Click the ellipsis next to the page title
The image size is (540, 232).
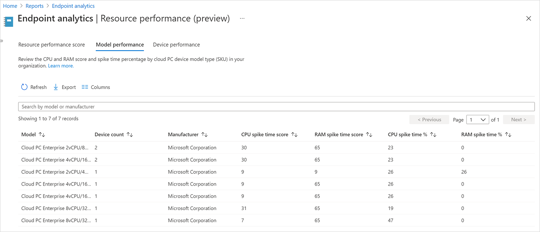click(x=242, y=18)
